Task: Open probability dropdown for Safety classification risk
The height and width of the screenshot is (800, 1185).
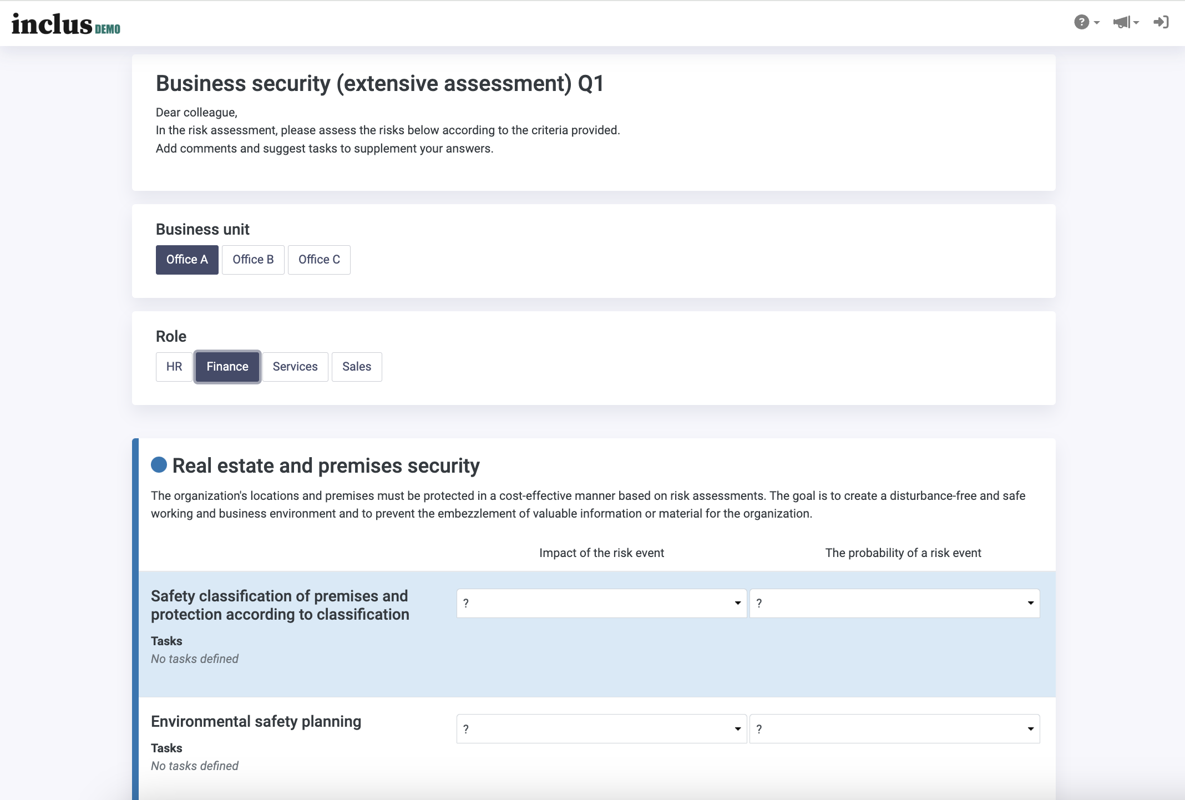Action: [x=894, y=603]
